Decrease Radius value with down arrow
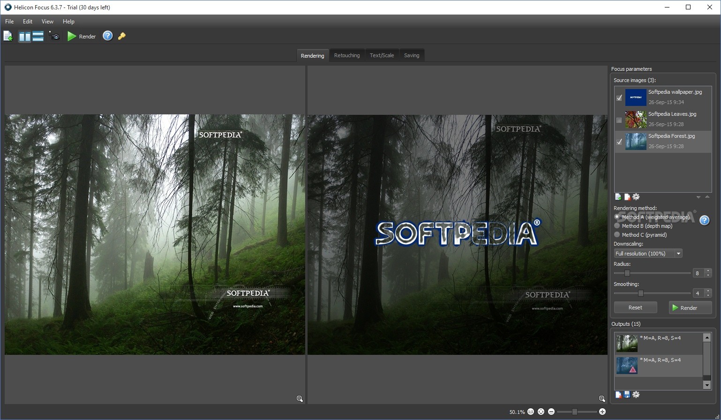The height and width of the screenshot is (420, 721). point(708,275)
